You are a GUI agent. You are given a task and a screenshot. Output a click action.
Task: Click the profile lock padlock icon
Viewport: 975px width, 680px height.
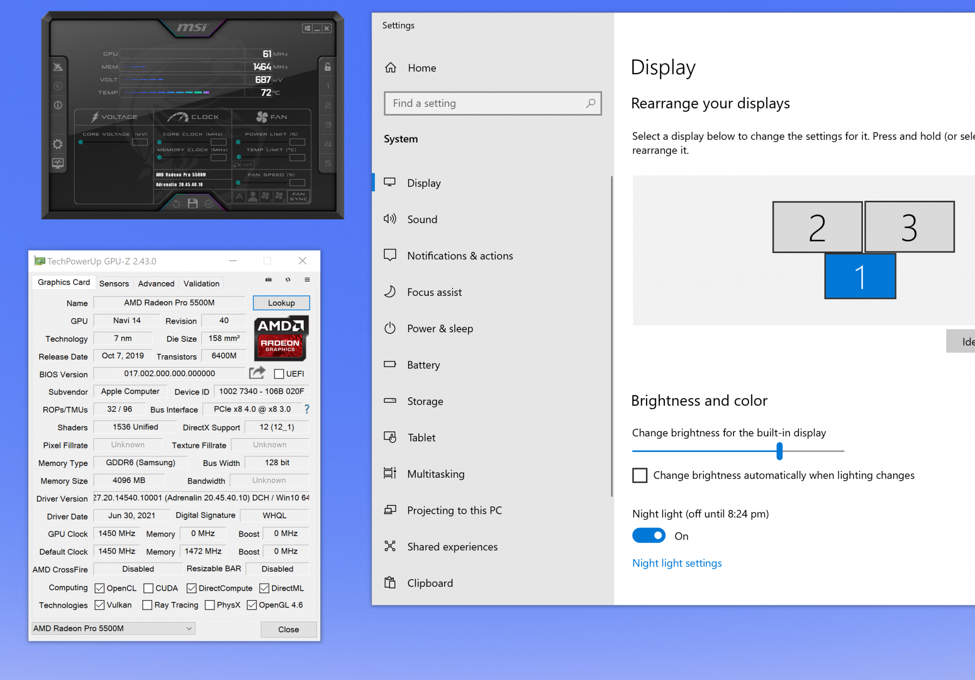pyautogui.click(x=328, y=67)
